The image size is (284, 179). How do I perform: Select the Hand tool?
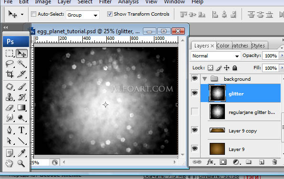point(9,163)
